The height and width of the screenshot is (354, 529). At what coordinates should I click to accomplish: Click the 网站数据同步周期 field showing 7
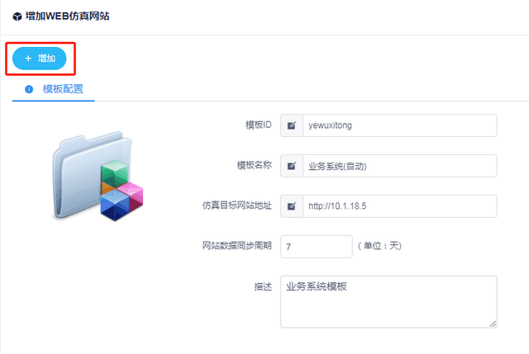[x=317, y=246]
